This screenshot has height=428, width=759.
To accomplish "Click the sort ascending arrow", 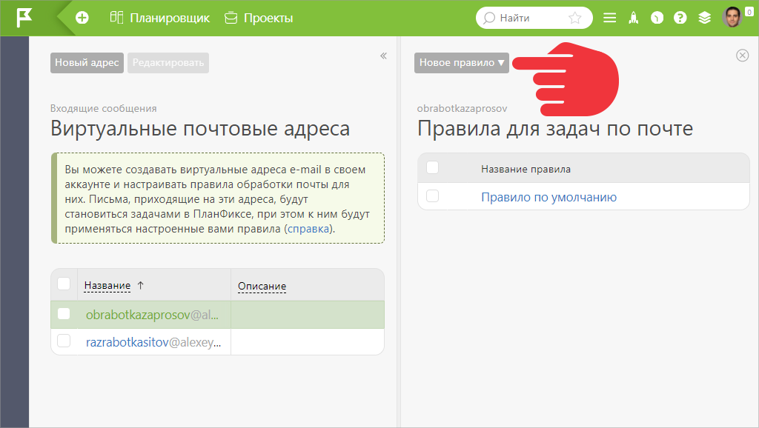I will (x=140, y=285).
